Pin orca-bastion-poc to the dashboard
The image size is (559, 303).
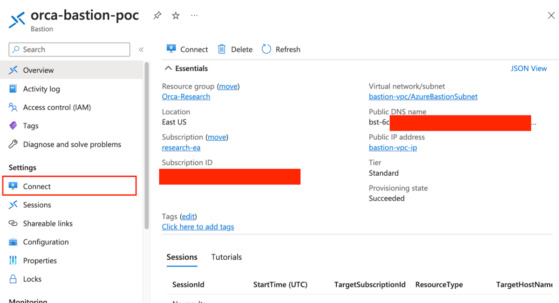157,16
